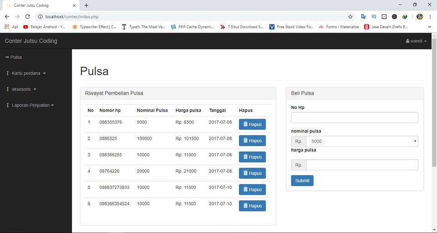Viewport: 437px width, 233px height.
Task: Click the page vertical scrollbar
Action: pyautogui.click(x=434, y=102)
